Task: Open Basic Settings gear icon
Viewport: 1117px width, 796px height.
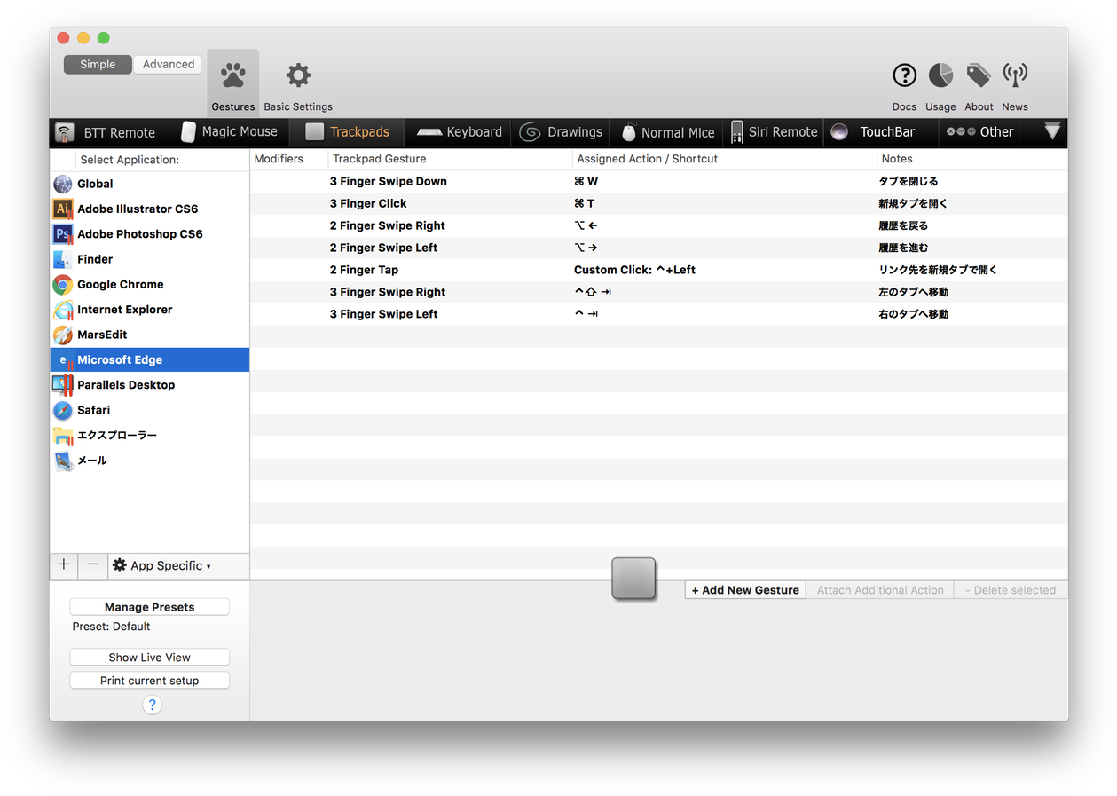Action: point(298,76)
